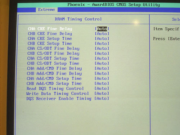This screenshot has width=180, height=135.
Task: Select the Extreme tab
Action: (46, 10)
